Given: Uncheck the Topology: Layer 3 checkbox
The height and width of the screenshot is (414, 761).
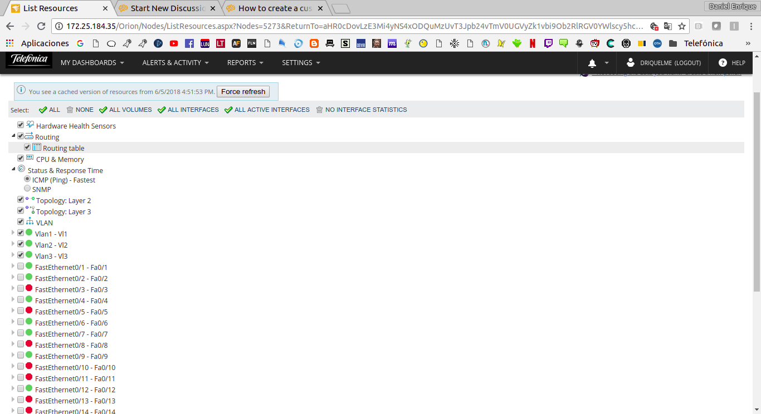Looking at the screenshot, I should [x=21, y=211].
